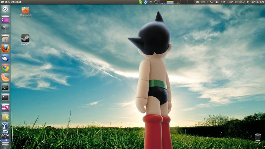The image size is (265, 149).
Task: Open the Terminal from the launcher
Action: click(5, 97)
